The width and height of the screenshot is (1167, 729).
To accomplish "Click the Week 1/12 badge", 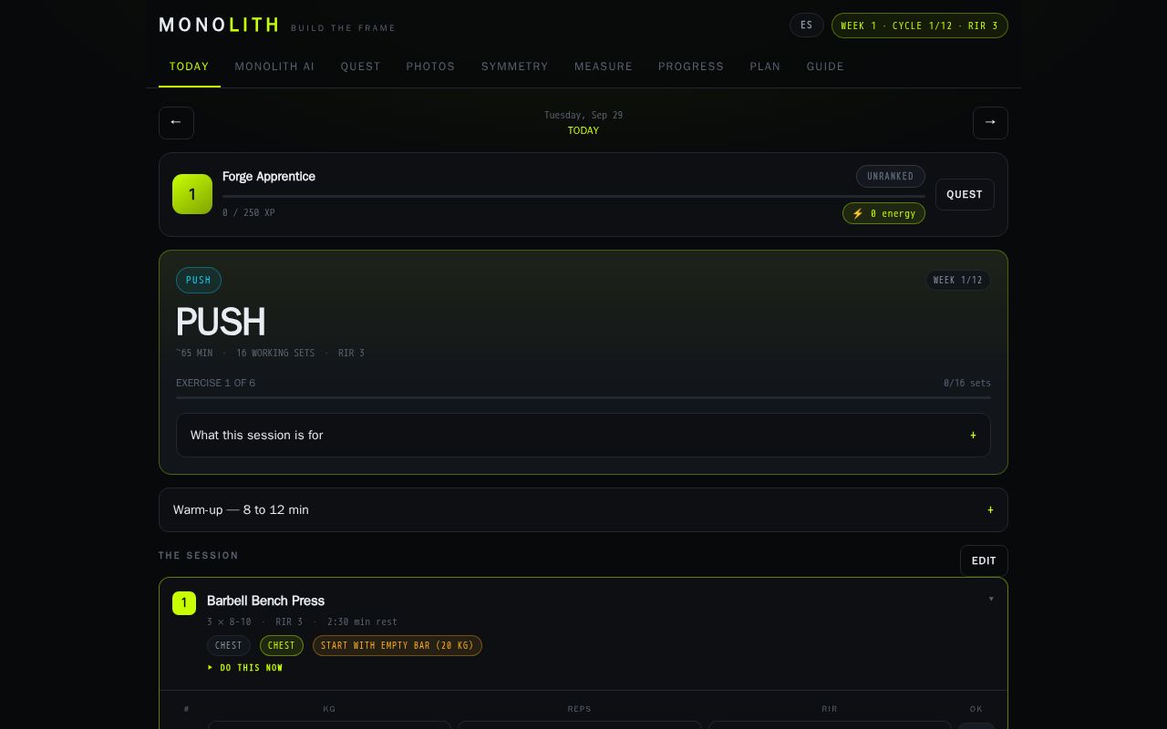I will (958, 280).
